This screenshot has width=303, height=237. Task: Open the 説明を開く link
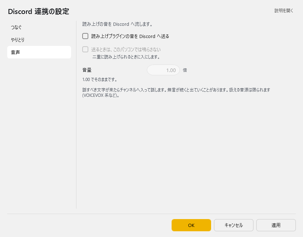284,11
